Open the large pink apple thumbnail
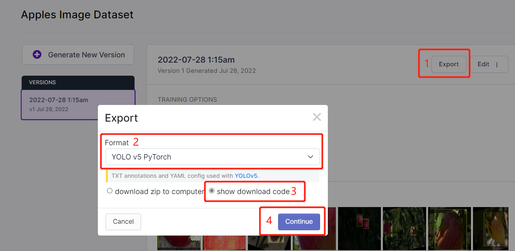This screenshot has width=515, height=251. tap(449, 228)
